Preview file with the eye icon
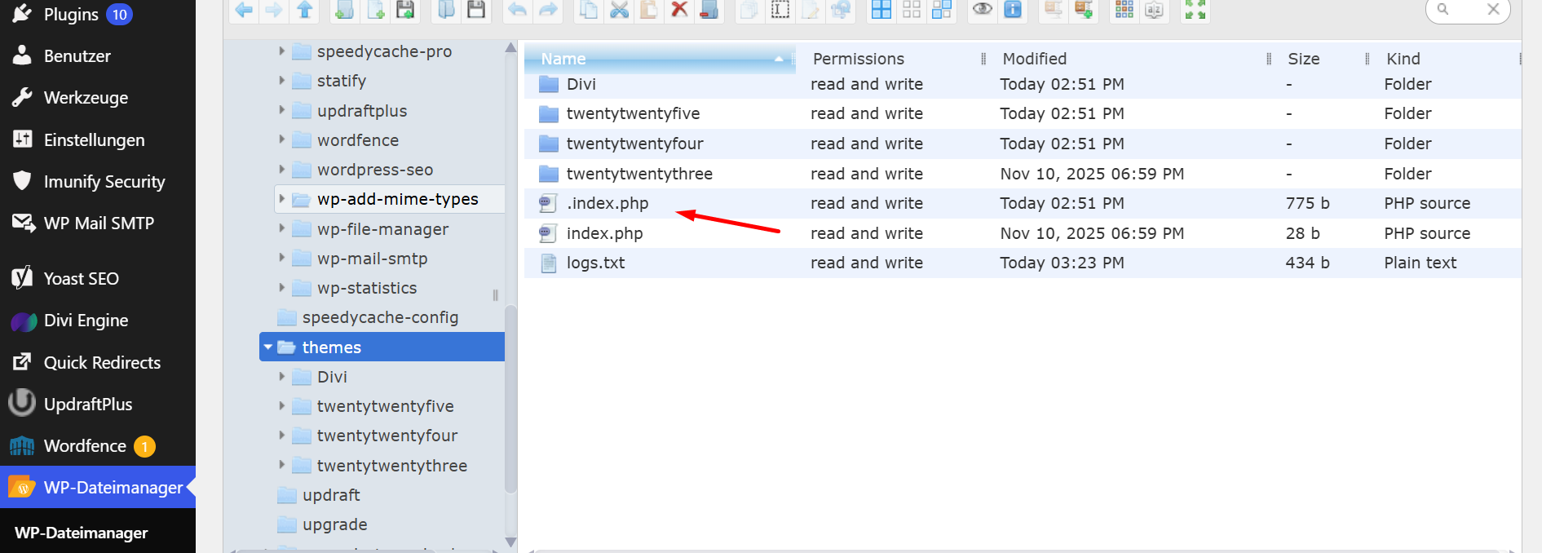1542x553 pixels. point(983,10)
